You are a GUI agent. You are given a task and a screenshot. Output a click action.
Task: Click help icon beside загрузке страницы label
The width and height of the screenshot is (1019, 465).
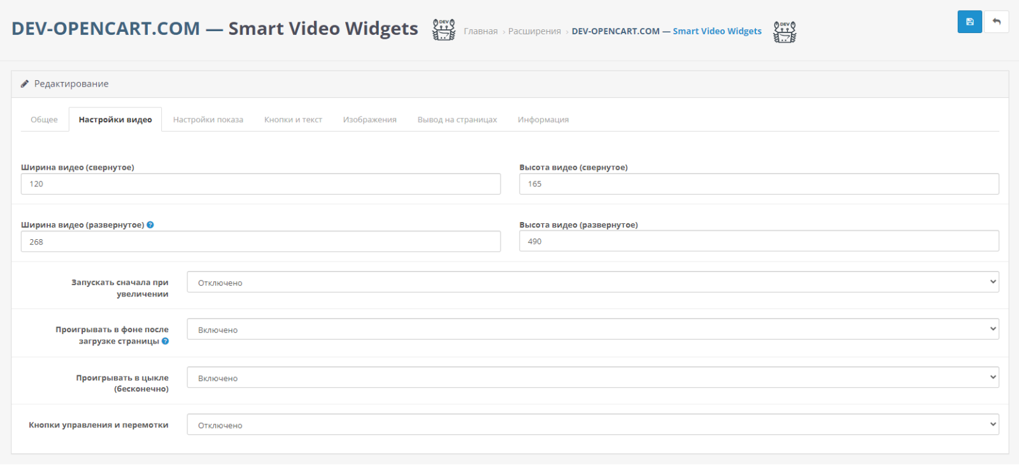tap(165, 341)
